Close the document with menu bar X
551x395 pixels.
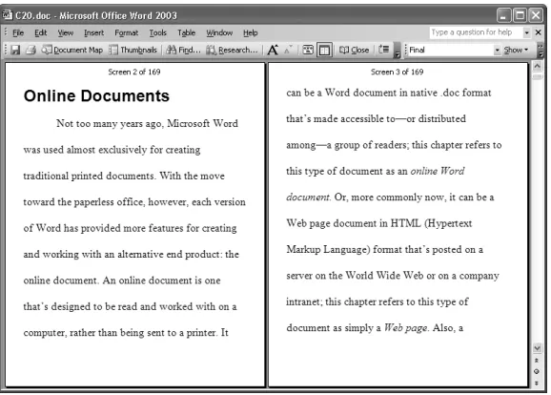(x=539, y=32)
